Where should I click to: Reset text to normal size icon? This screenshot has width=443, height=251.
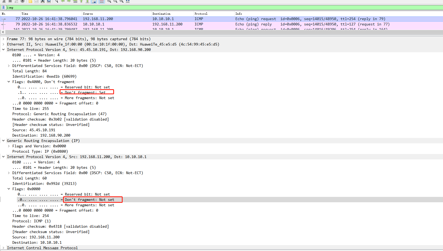pos(122,1)
